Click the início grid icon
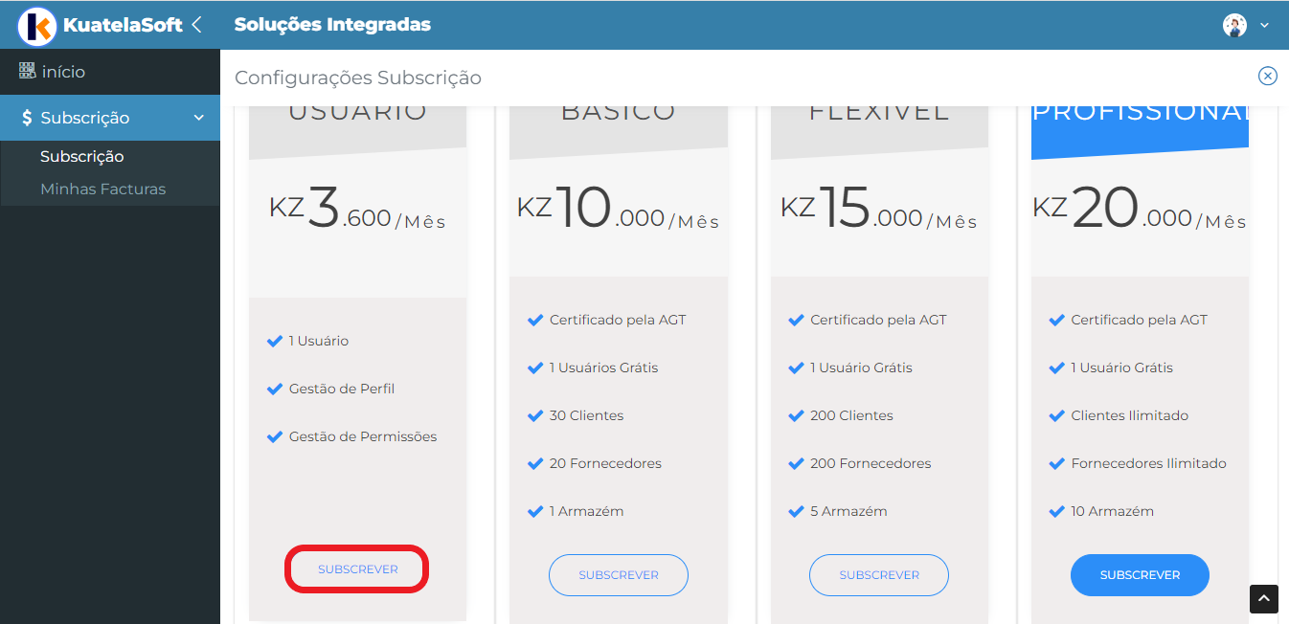1289x624 pixels. pos(27,72)
